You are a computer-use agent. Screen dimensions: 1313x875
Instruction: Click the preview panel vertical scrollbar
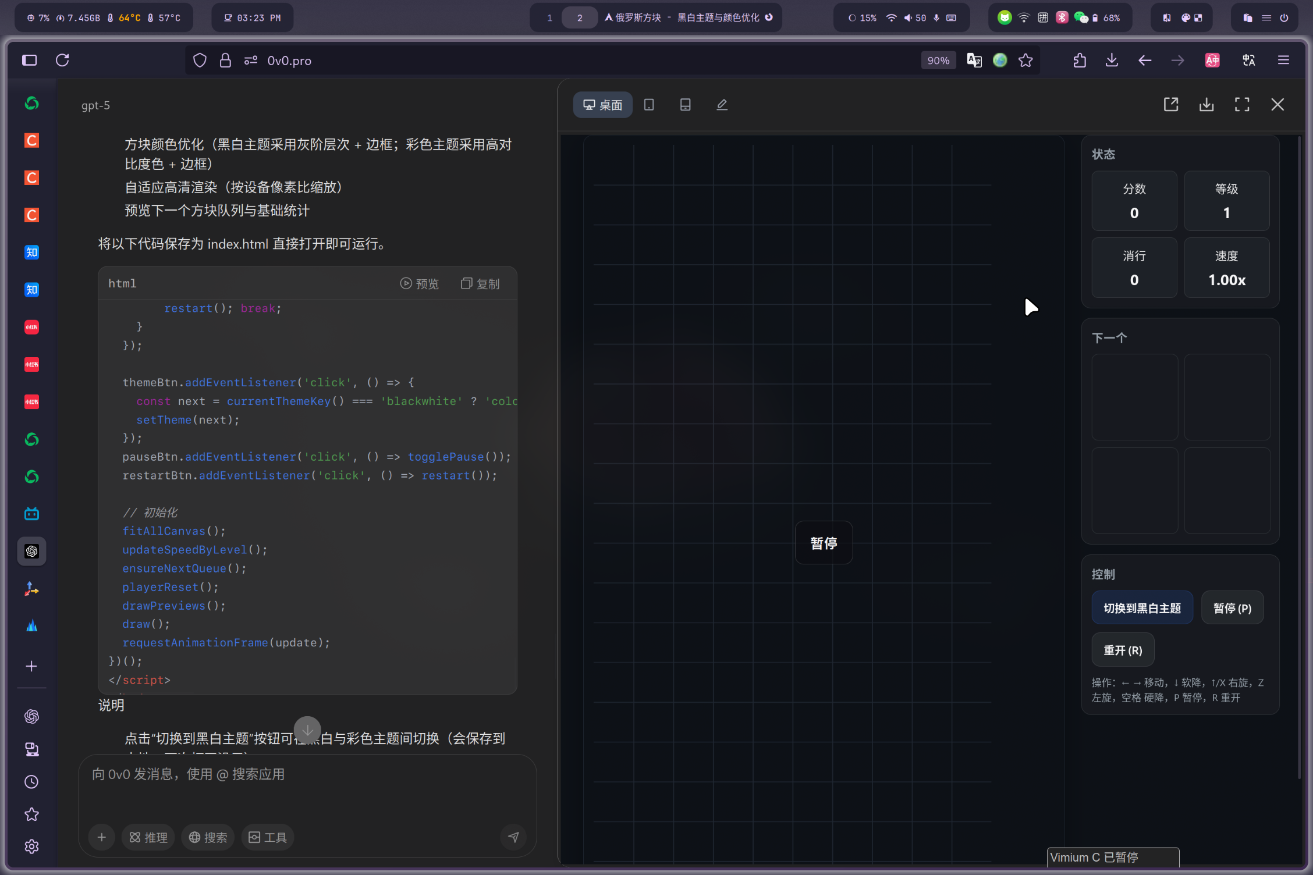1299,458
